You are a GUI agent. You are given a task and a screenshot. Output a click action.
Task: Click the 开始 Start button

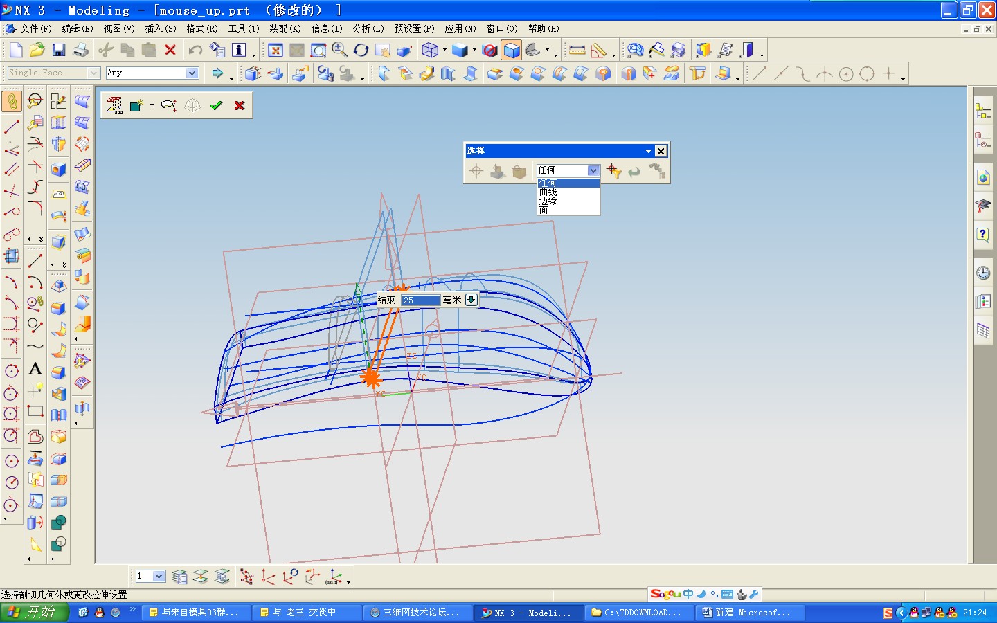(35, 613)
